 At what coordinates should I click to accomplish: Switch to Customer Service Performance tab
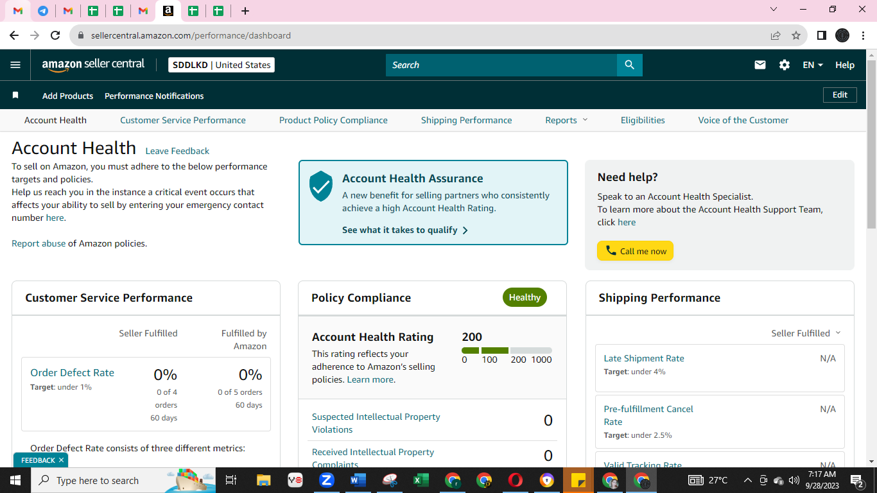183,120
